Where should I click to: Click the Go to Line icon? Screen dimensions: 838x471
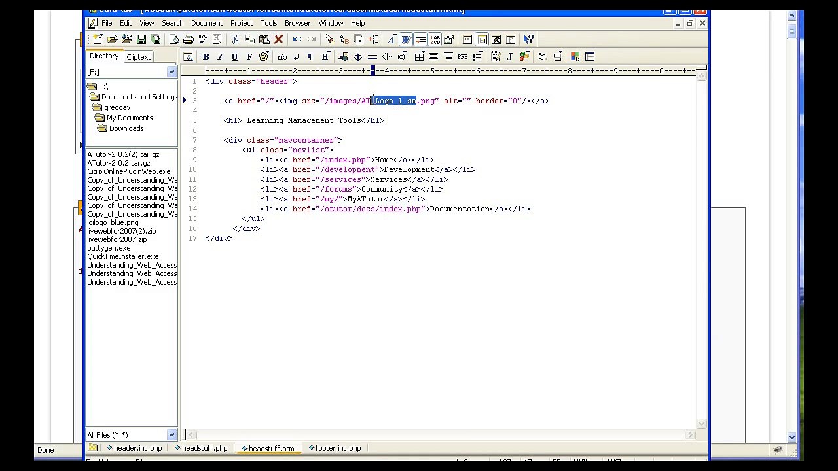[373, 39]
